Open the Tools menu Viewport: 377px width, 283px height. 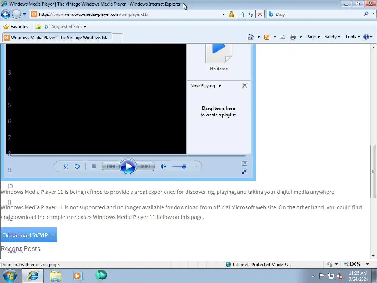click(352, 37)
